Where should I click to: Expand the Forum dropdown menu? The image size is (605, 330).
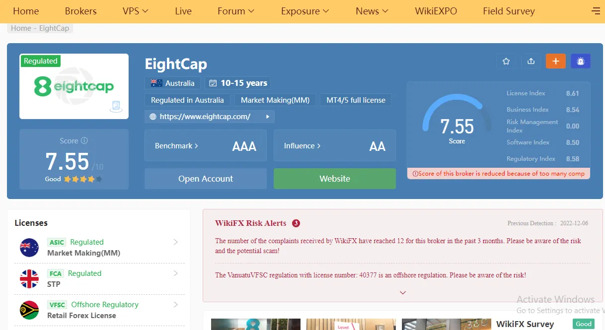[236, 11]
